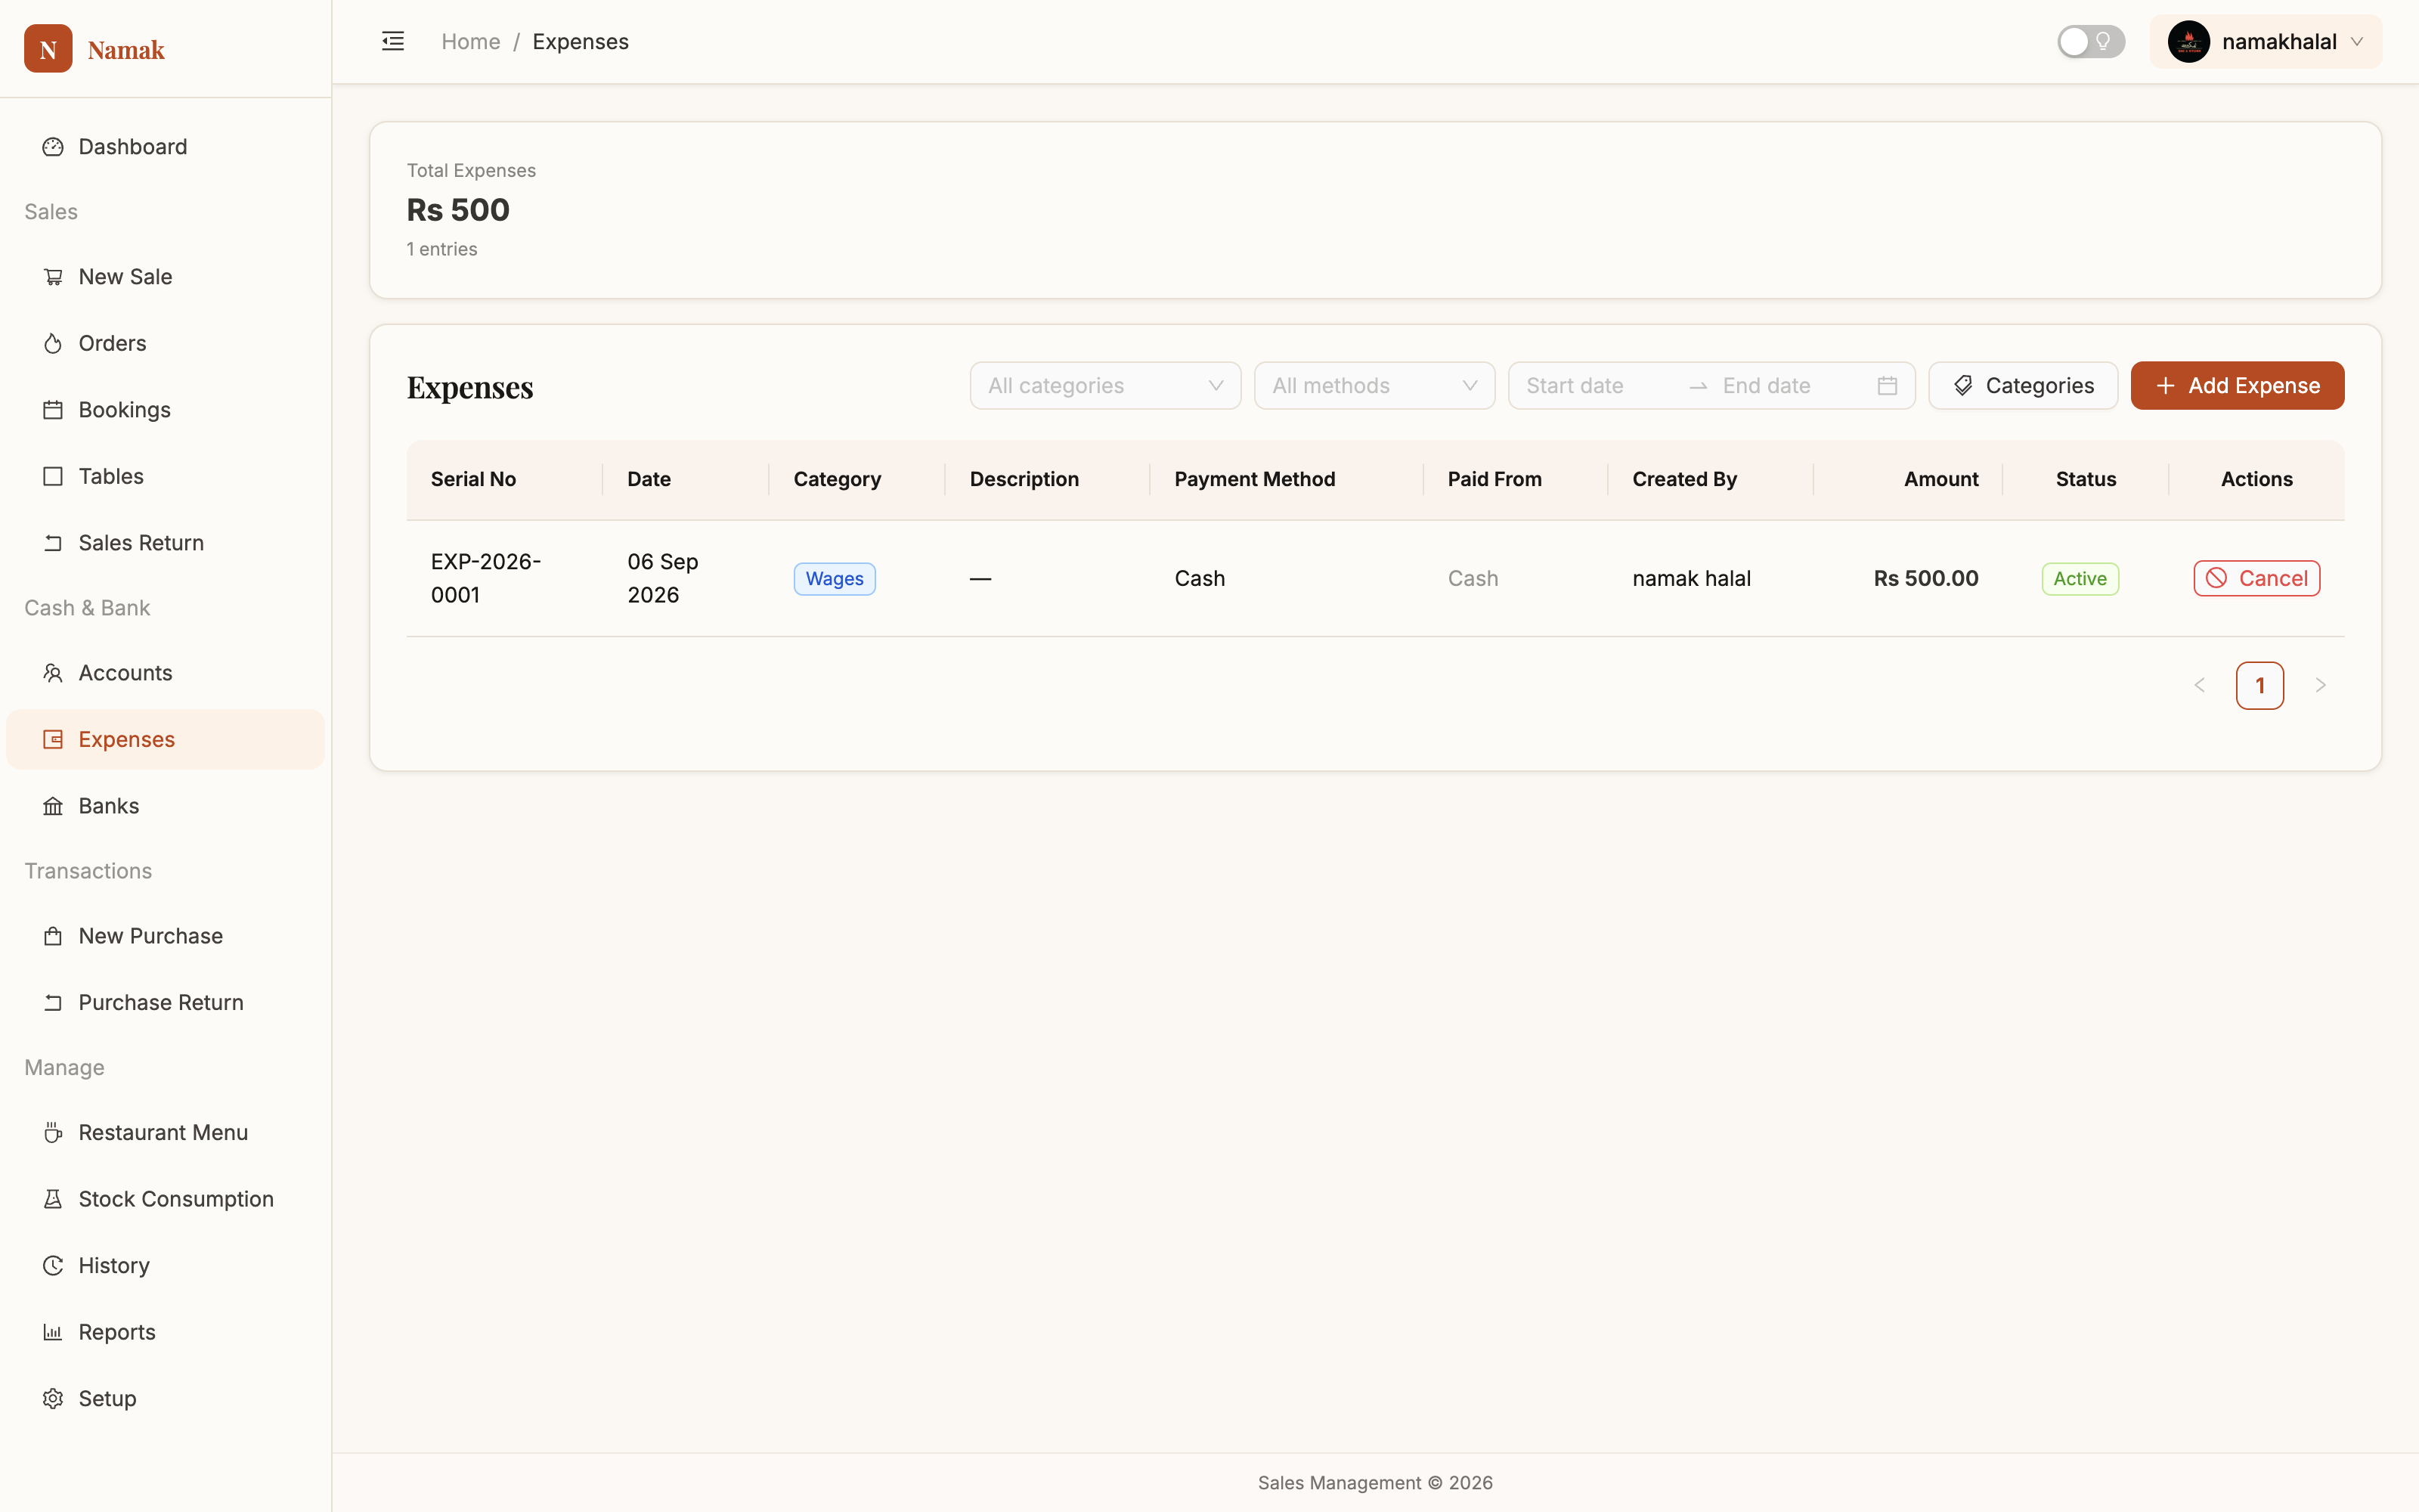Click the Add Expense button
Image resolution: width=2419 pixels, height=1512 pixels.
click(x=2237, y=386)
